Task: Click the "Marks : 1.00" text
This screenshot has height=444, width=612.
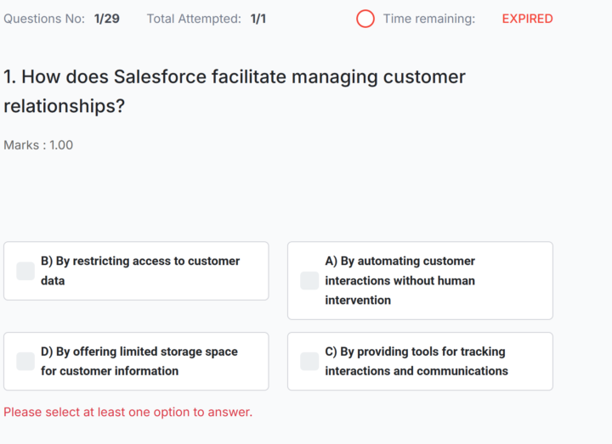Action: (x=38, y=145)
